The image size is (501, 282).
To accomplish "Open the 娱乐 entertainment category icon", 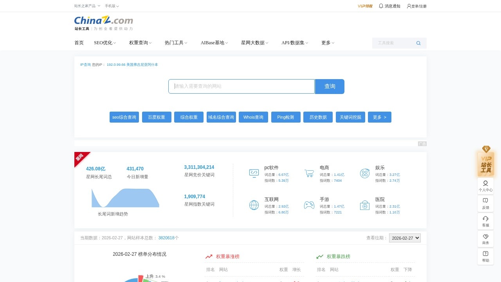I will pyautogui.click(x=364, y=173).
